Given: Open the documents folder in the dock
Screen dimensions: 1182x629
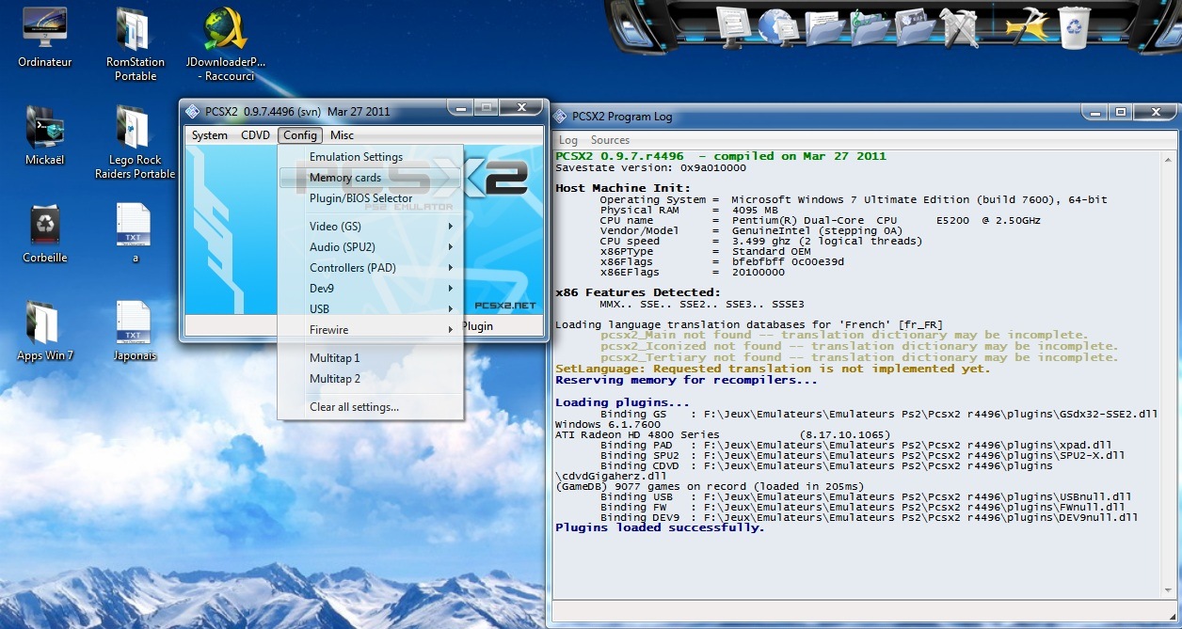Looking at the screenshot, I should click(x=825, y=26).
